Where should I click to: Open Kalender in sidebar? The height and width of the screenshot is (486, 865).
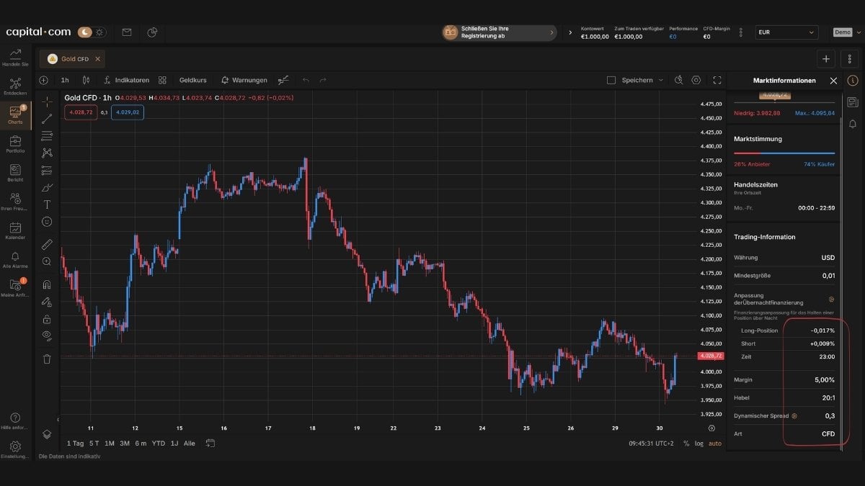coord(15,230)
